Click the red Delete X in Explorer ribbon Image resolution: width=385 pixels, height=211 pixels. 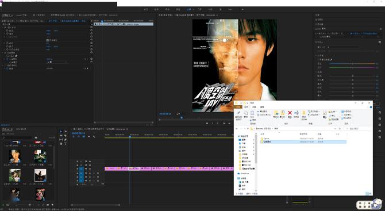click(290, 113)
